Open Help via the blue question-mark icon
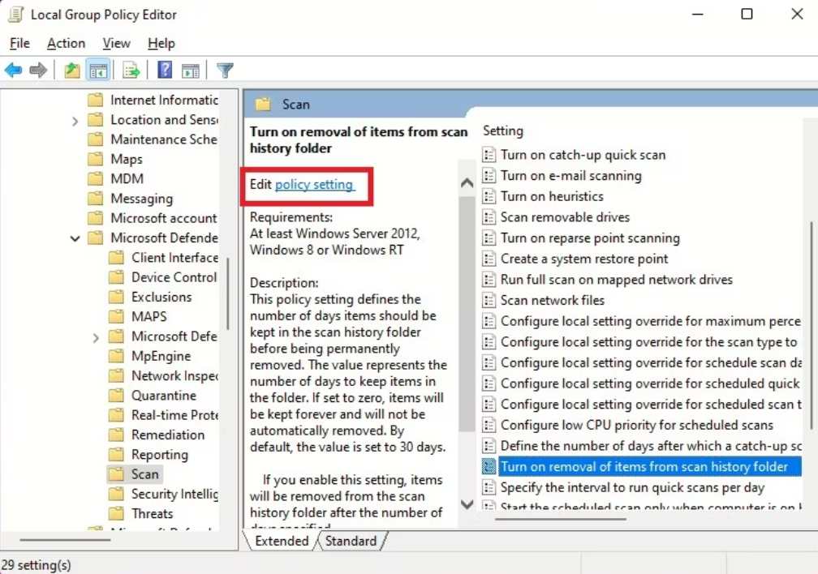 [165, 71]
